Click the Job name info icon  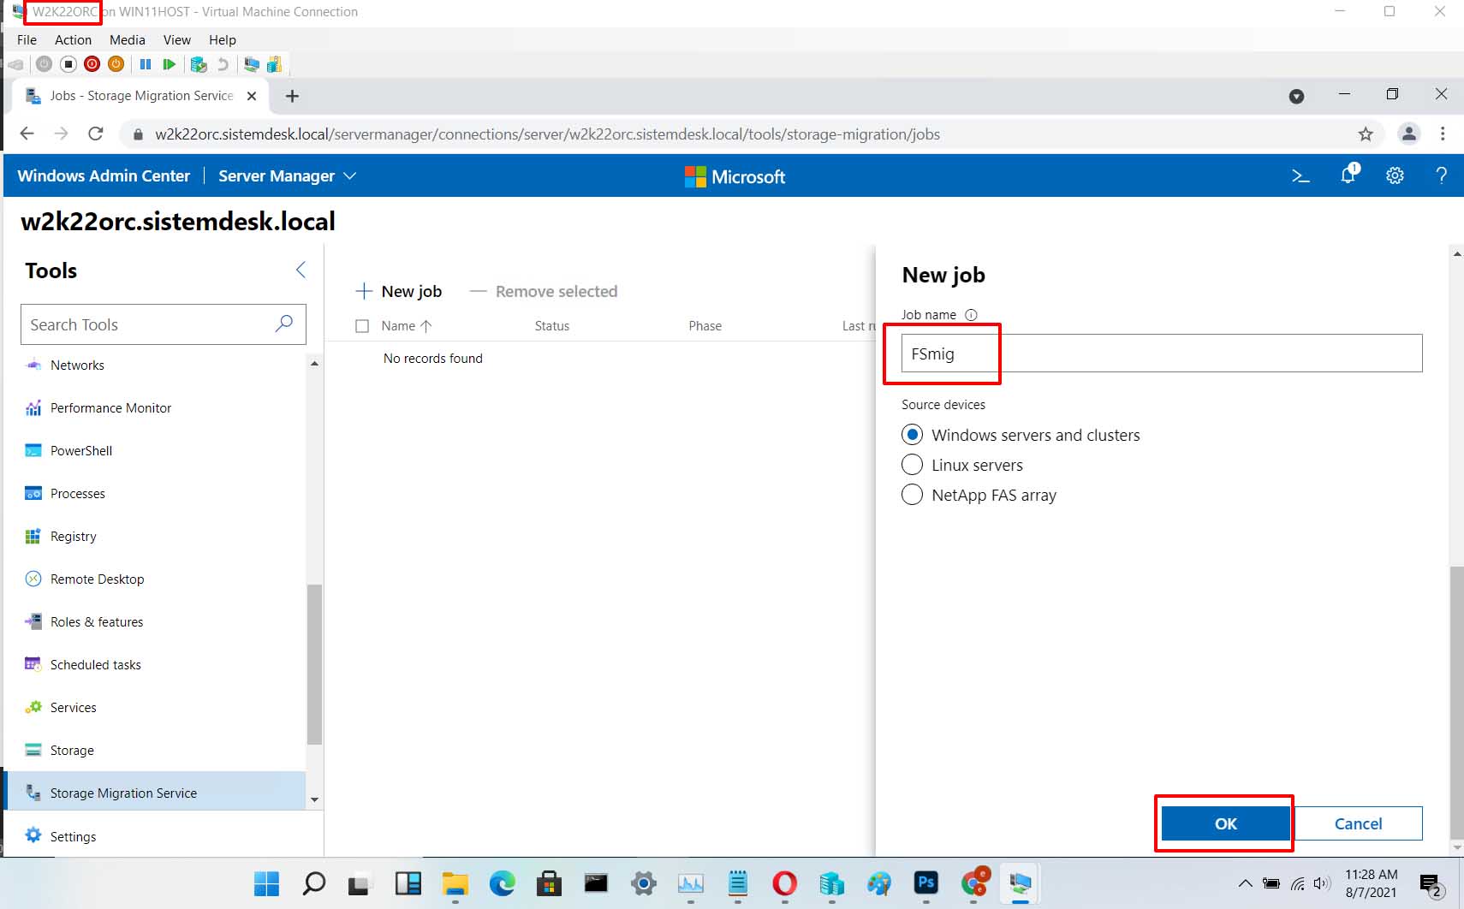pyautogui.click(x=971, y=315)
